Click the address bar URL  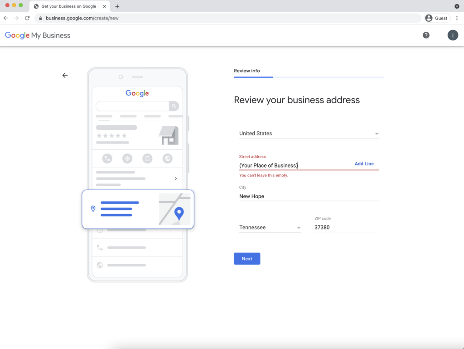point(82,18)
